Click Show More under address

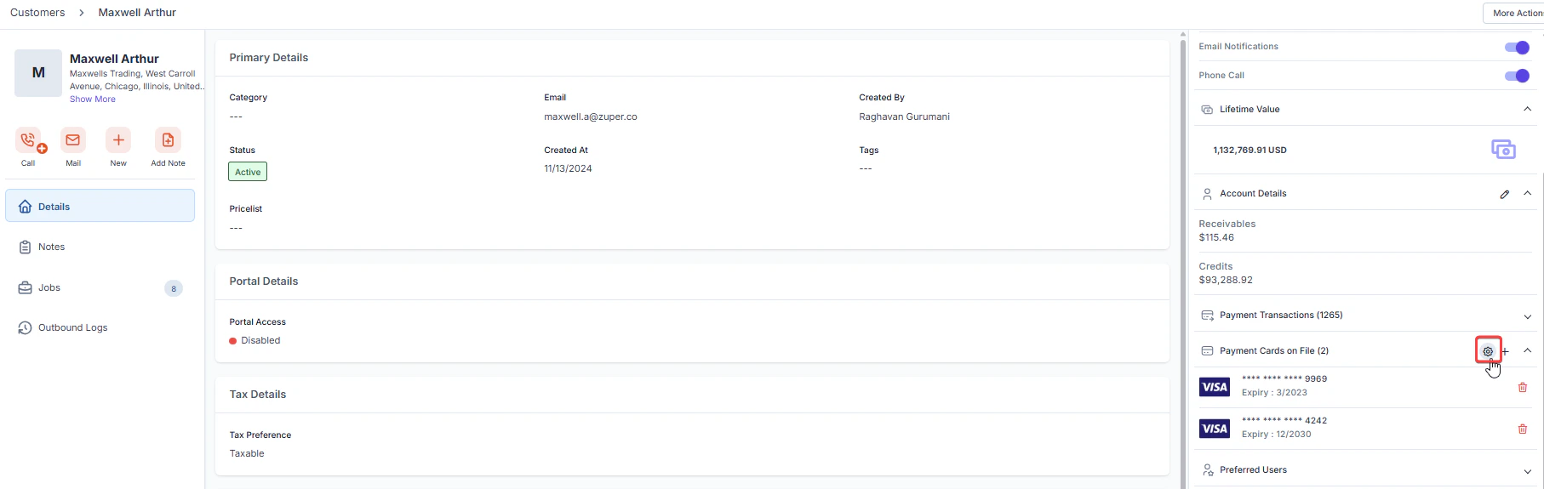tap(93, 100)
